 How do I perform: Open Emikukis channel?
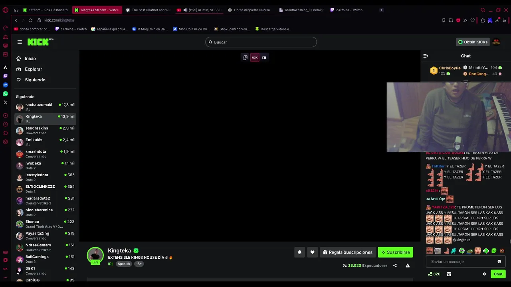[45, 142]
